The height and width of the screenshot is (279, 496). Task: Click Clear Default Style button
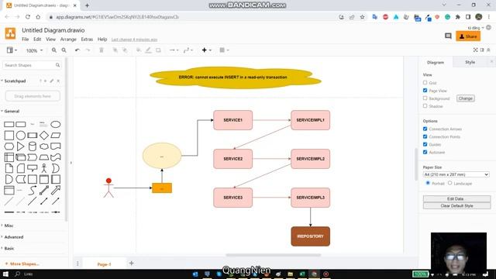pos(456,205)
